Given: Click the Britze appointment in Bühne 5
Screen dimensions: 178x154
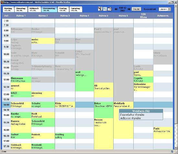Looking at the screenshot, I should point(104,110).
